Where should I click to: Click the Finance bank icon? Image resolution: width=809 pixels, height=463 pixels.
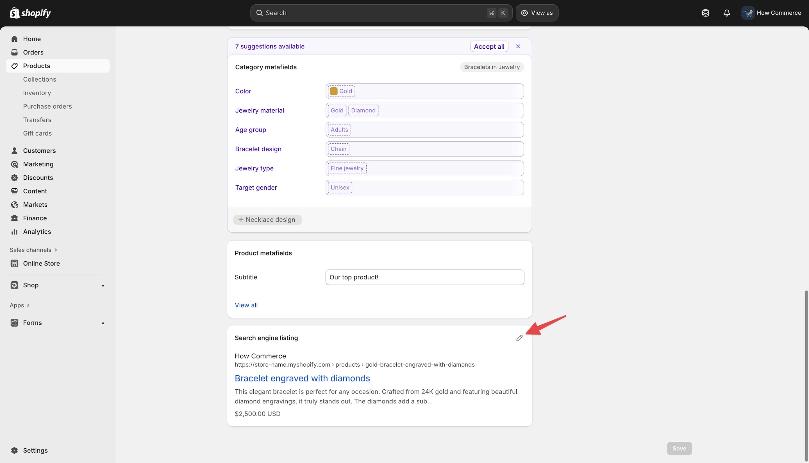point(14,218)
